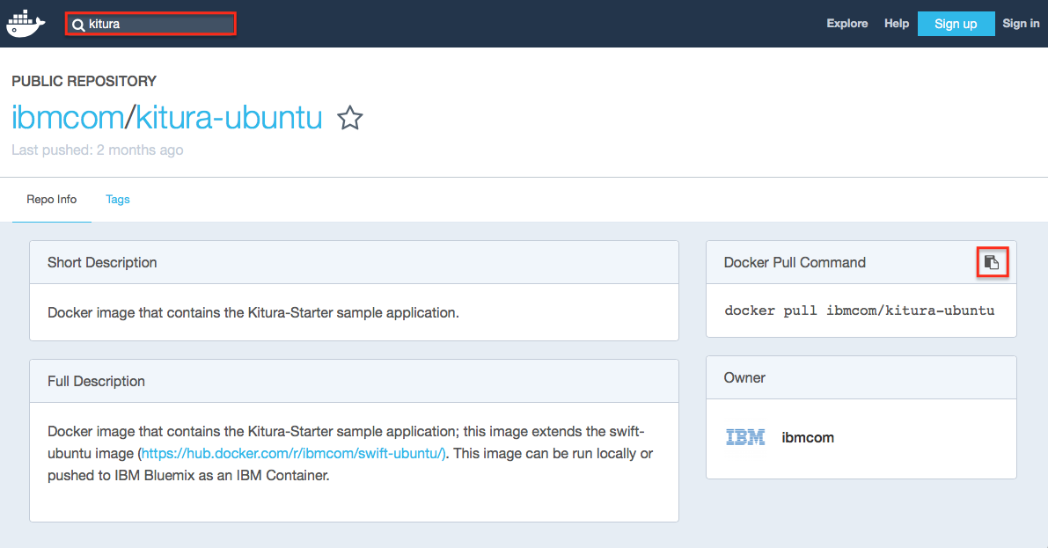1048x548 pixels.
Task: Open the kitura-ubuntu repository title link
Action: (x=230, y=118)
